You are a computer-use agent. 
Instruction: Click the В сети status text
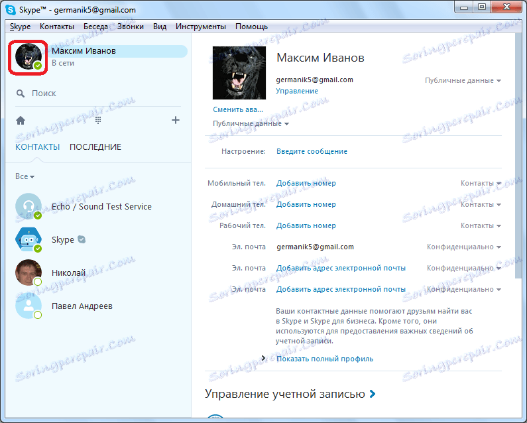63,63
